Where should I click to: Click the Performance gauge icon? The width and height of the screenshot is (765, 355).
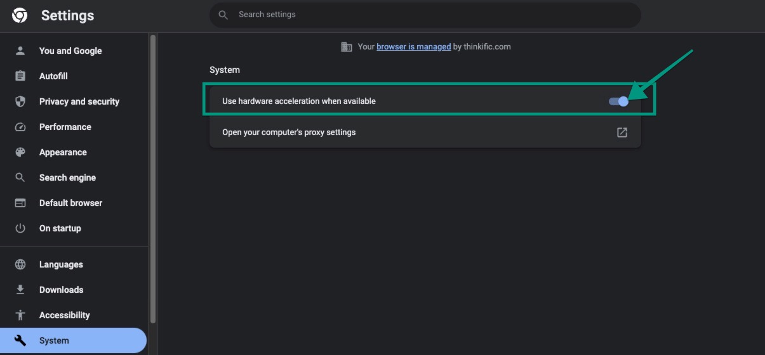pyautogui.click(x=20, y=127)
